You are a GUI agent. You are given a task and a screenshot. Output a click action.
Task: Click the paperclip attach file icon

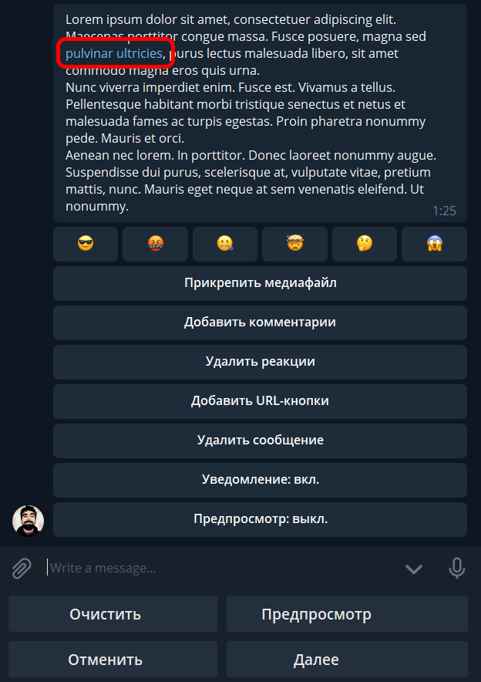pos(22,569)
